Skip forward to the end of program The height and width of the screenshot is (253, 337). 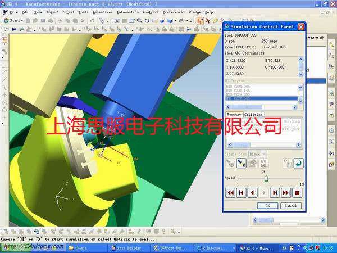(286, 192)
